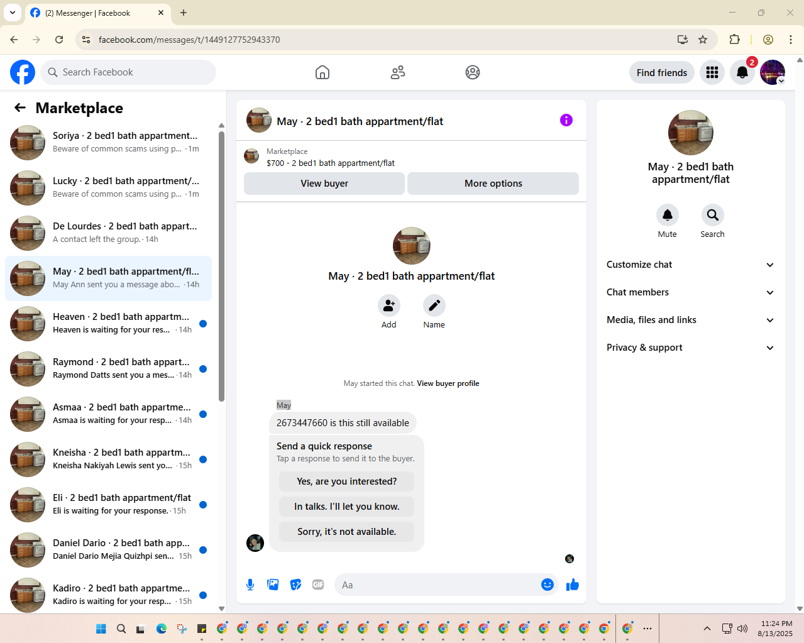Screen dimensions: 804x643
Task: Expand Chat members section
Action: click(691, 292)
